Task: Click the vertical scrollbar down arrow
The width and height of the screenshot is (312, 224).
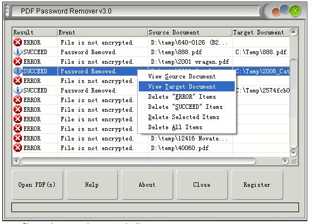Action: [293, 152]
